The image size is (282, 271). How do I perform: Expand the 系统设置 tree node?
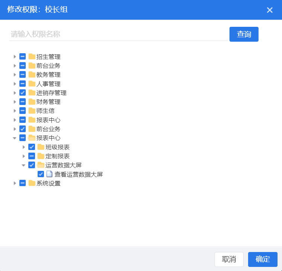(x=15, y=183)
